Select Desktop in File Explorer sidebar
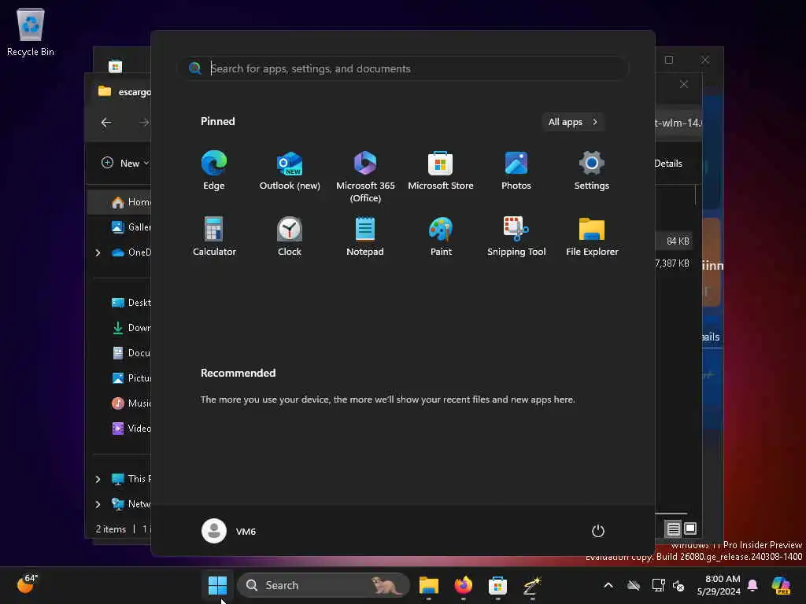 point(131,303)
